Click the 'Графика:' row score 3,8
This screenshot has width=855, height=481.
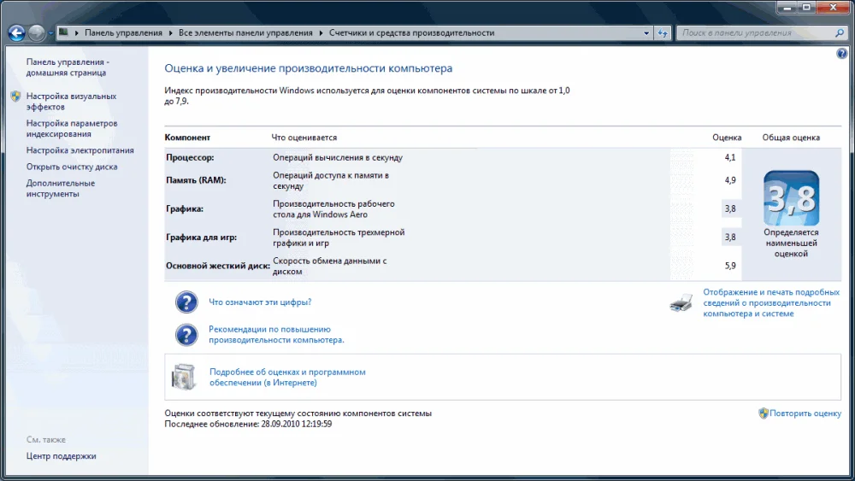click(730, 208)
